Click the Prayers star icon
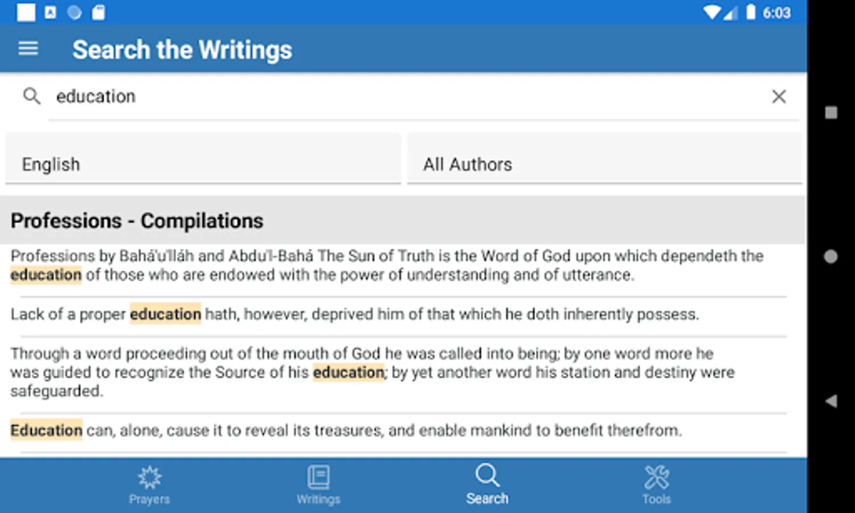 click(x=149, y=477)
